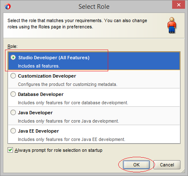Image resolution: width=188 pixels, height=176 pixels.
Task: Confirm the role with the OK button
Action: pos(136,165)
